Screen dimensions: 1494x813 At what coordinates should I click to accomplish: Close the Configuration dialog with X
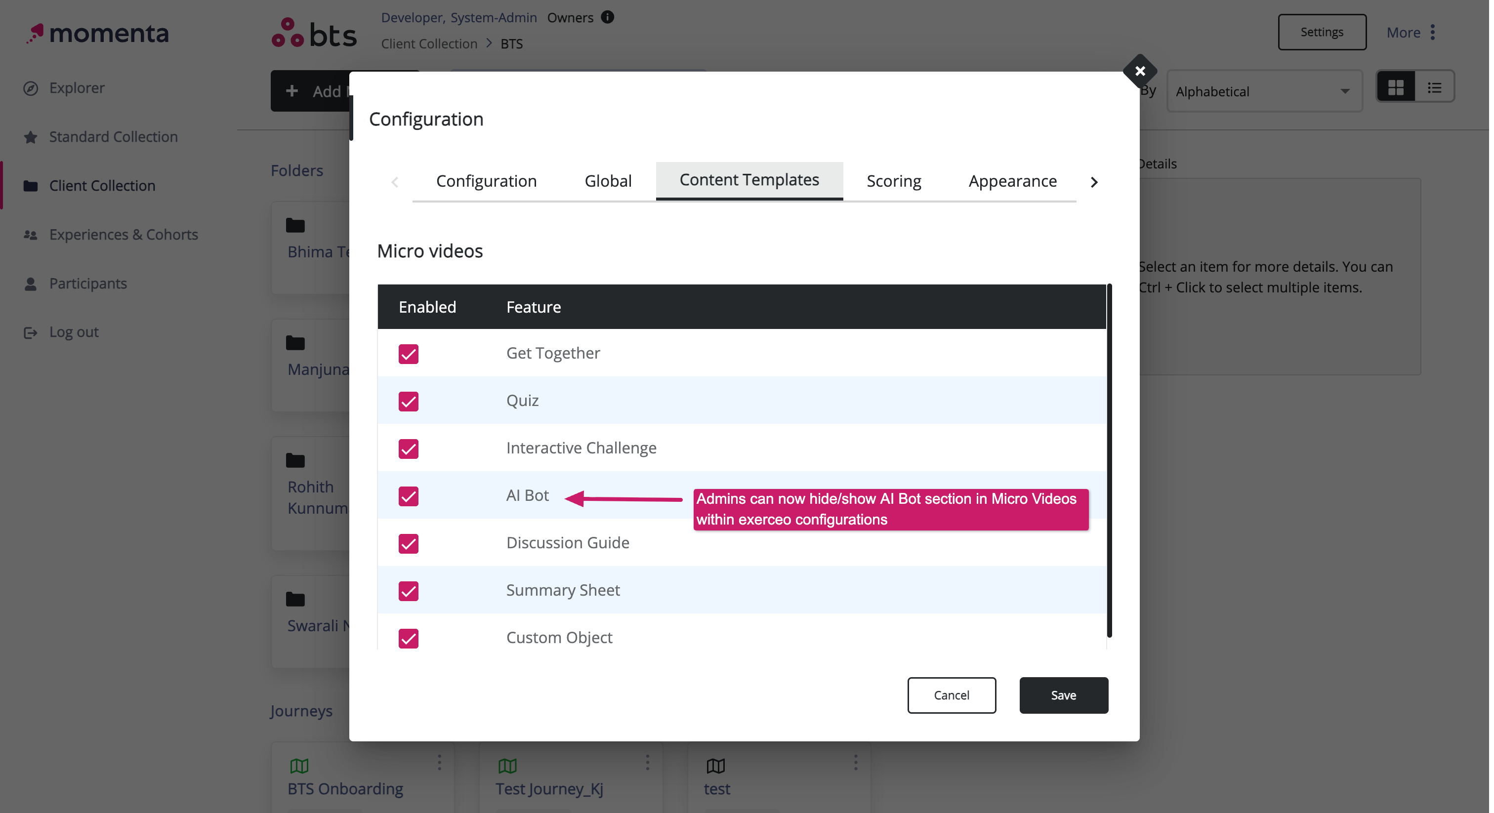[x=1140, y=71]
